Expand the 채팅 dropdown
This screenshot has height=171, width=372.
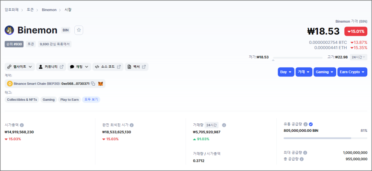(79, 66)
